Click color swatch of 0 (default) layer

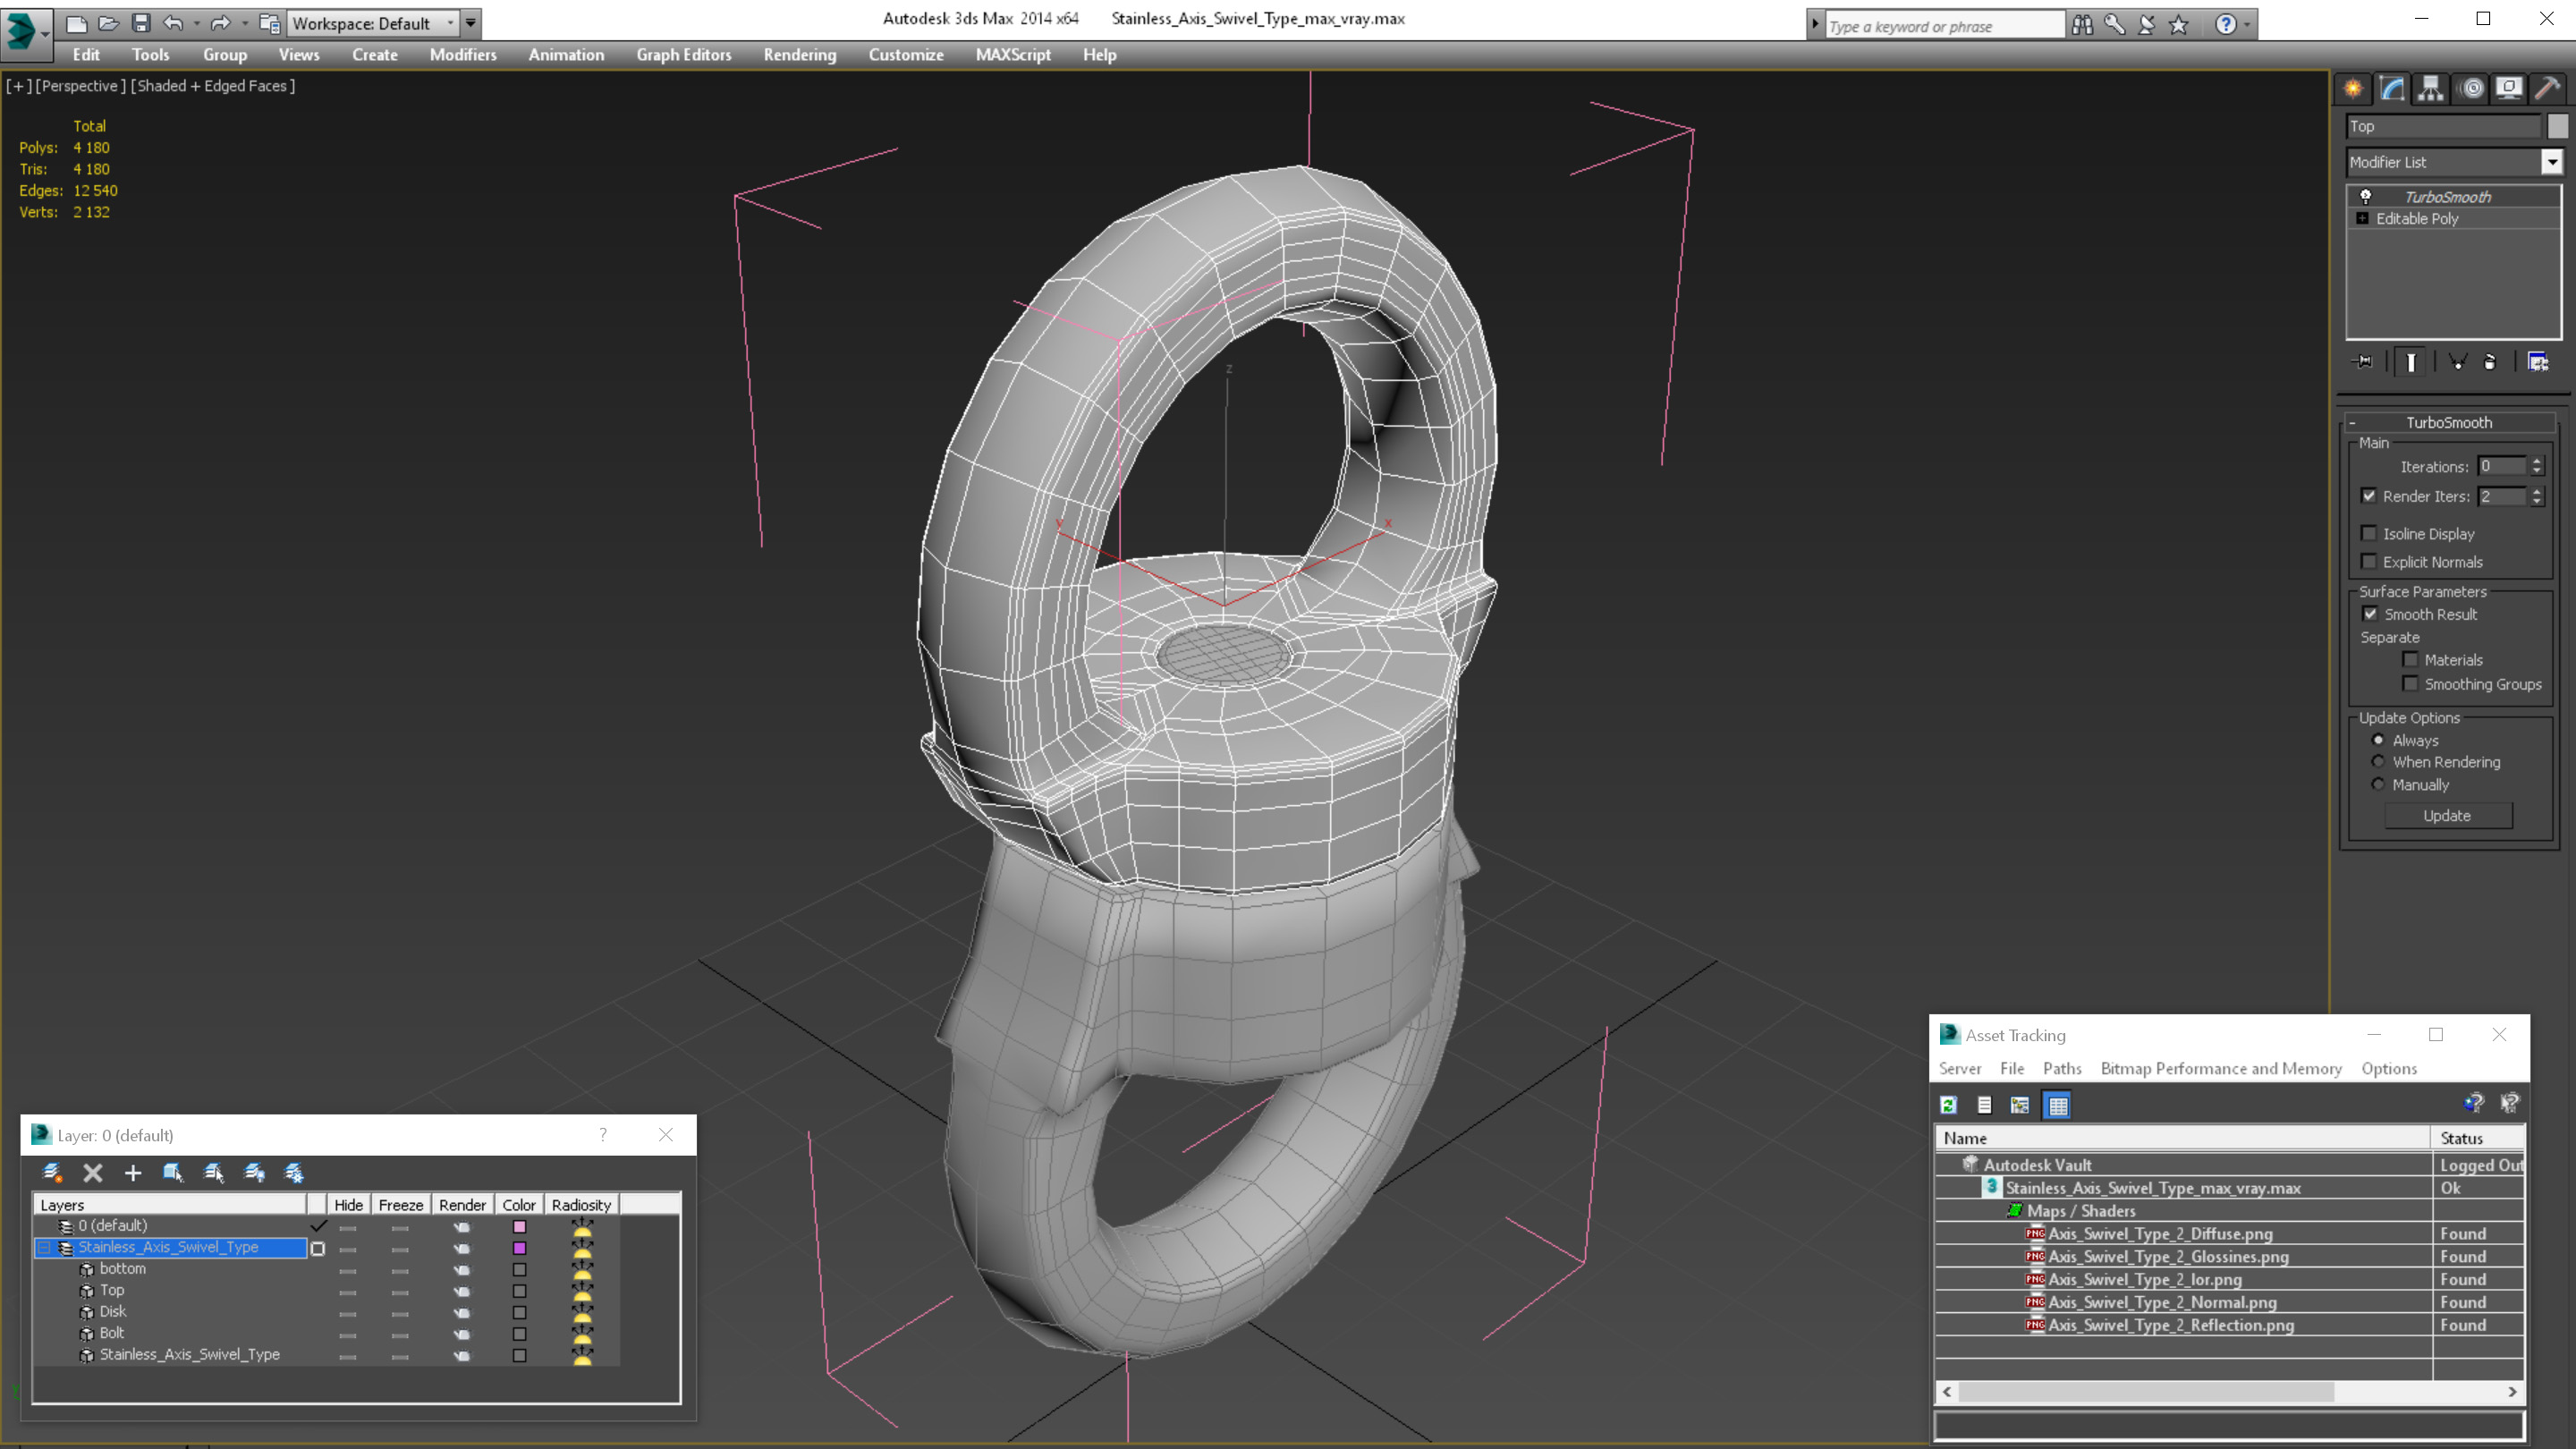pos(519,1226)
